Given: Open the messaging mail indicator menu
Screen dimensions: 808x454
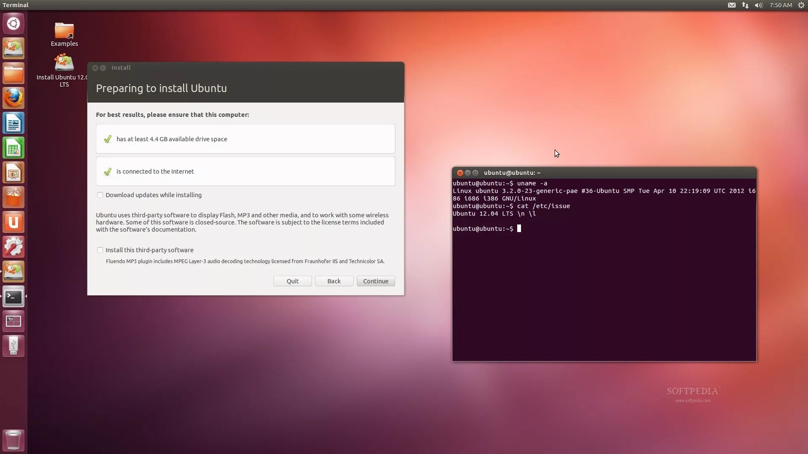Looking at the screenshot, I should (x=732, y=5).
